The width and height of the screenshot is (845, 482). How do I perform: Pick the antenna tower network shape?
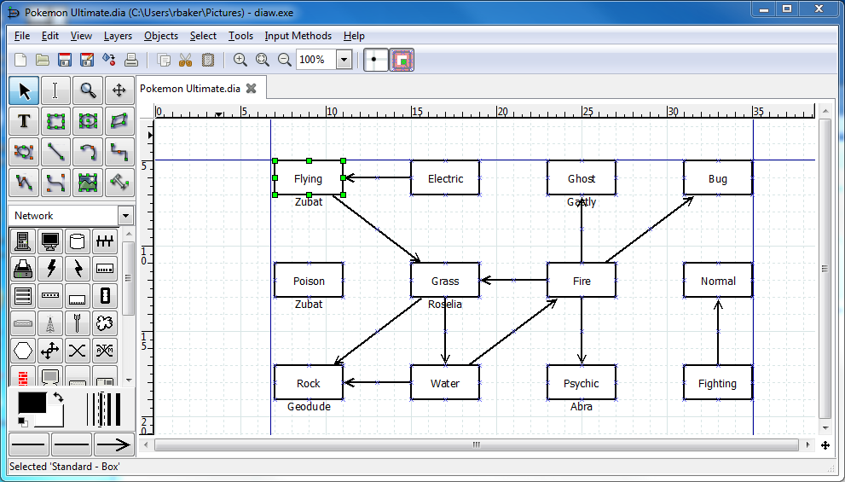(x=50, y=323)
